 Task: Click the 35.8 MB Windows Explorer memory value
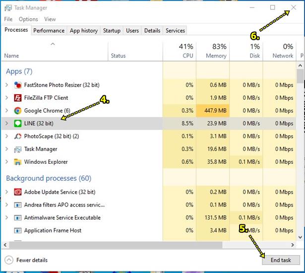(x=217, y=162)
